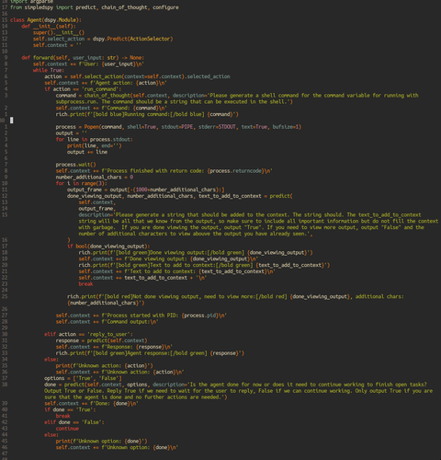
Task: Click the '[bold blue]Running command' rich.print line
Action: (x=147, y=114)
